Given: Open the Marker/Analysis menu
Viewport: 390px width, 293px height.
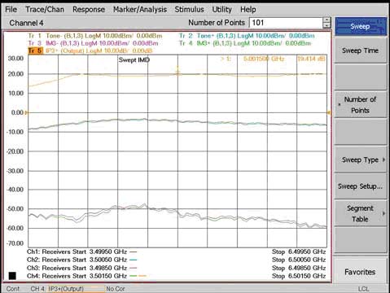Looking at the screenshot, I should click(x=140, y=10).
